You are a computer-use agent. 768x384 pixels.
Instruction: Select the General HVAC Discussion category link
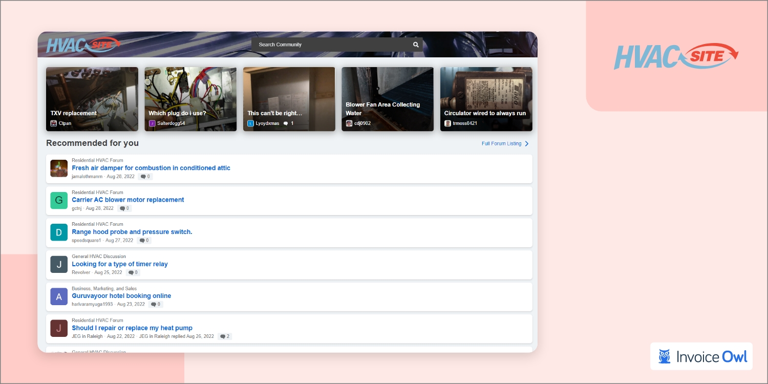[x=99, y=257]
